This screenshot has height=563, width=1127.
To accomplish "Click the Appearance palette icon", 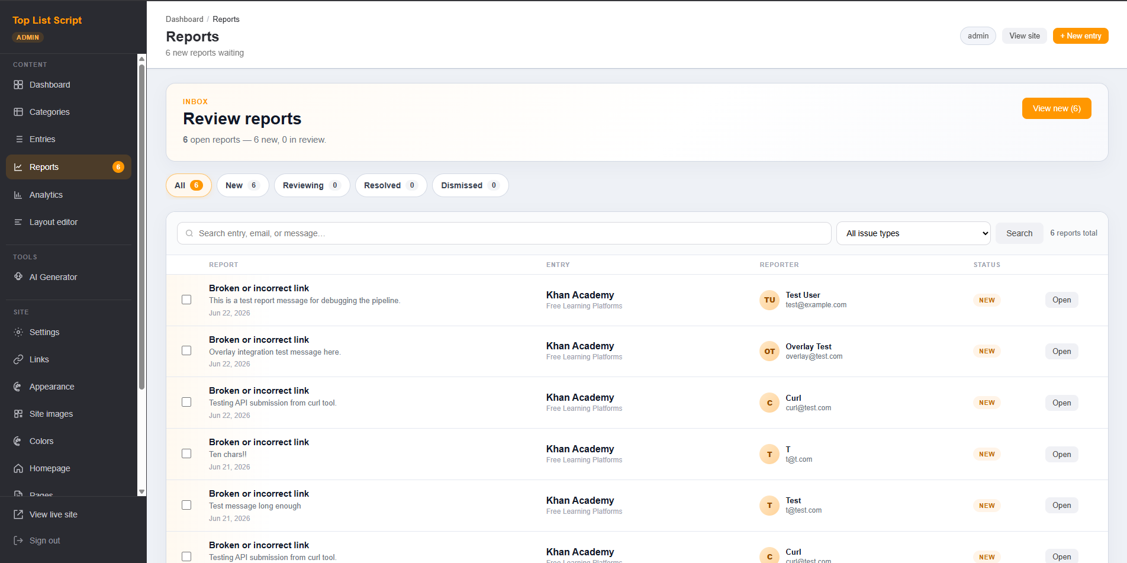I will pyautogui.click(x=18, y=387).
